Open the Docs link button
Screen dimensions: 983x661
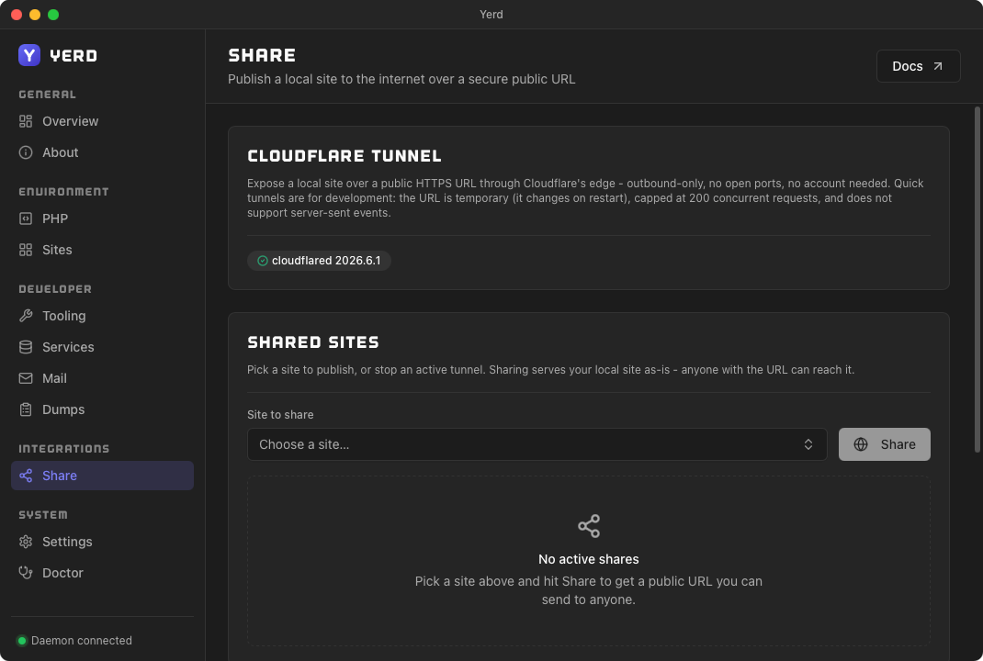click(x=918, y=66)
